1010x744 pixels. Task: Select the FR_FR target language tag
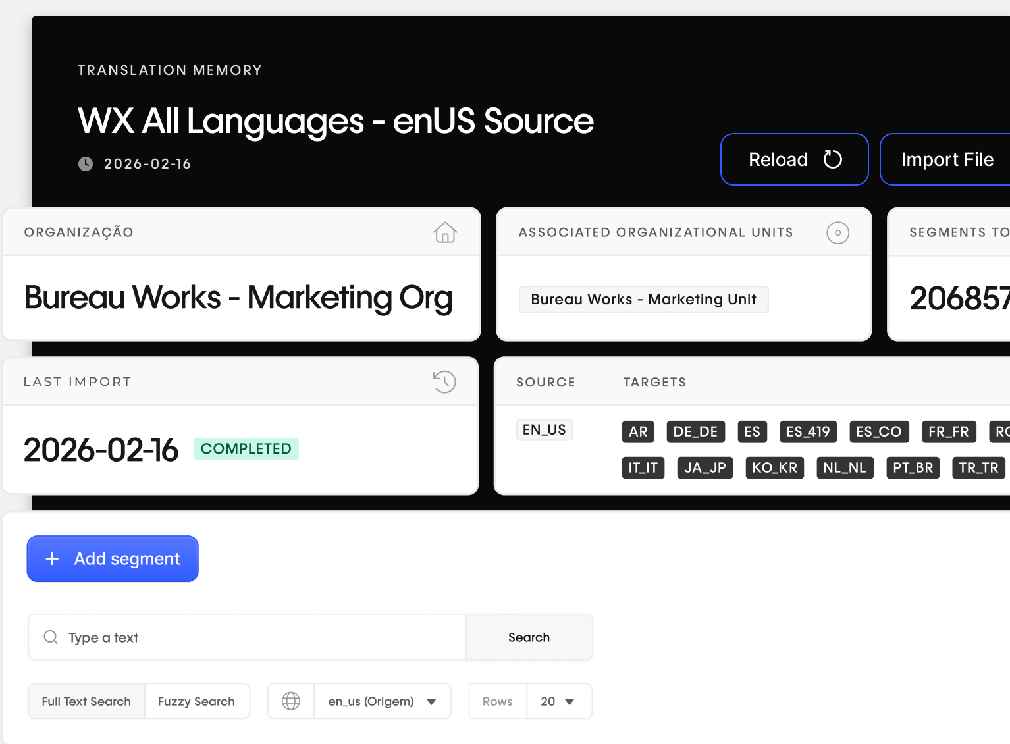[x=949, y=432]
